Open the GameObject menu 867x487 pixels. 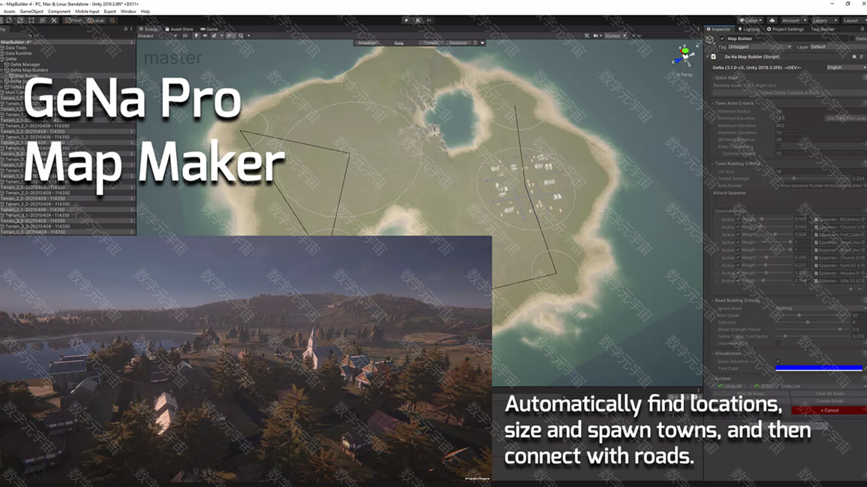32,11
